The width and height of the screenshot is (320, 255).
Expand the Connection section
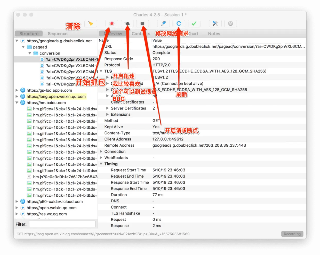click(101, 152)
